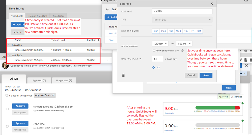Click Unapprove for John Doe

click(x=20, y=130)
